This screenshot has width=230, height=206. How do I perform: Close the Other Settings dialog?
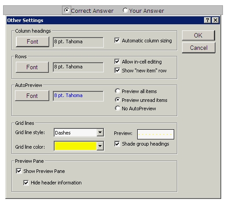(215, 20)
